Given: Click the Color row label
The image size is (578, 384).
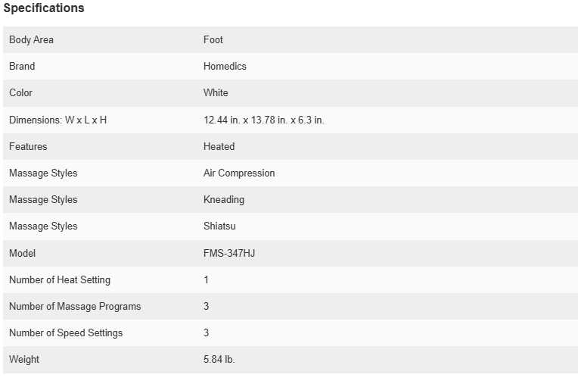Looking at the screenshot, I should pyautogui.click(x=20, y=93).
